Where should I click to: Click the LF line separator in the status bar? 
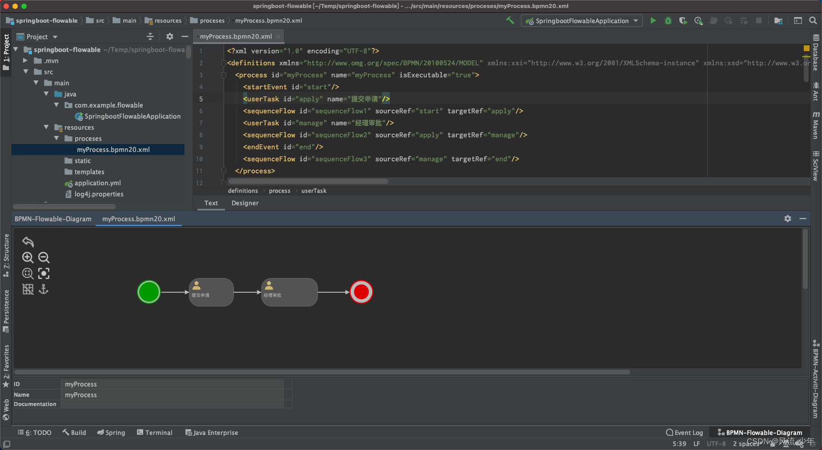tap(697, 444)
